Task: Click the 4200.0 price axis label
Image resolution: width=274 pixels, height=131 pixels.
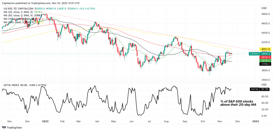Action: click(265, 42)
